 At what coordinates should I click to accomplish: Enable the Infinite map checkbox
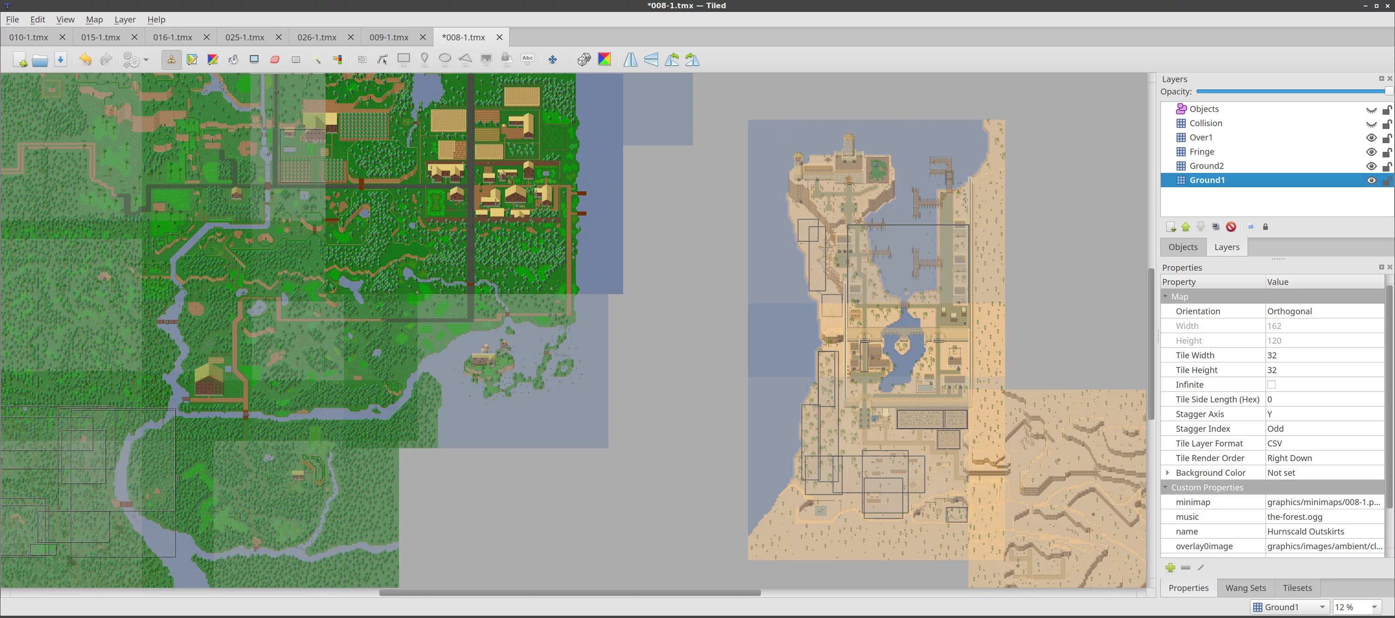tap(1271, 385)
